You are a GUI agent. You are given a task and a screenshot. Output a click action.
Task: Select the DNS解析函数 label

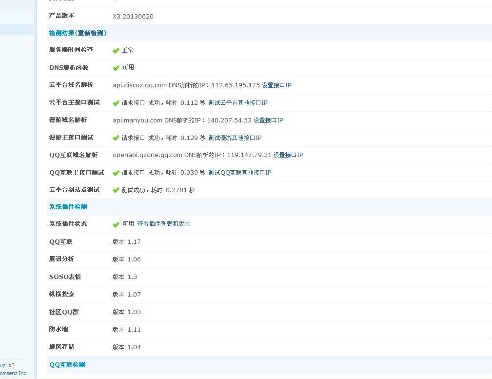69,67
